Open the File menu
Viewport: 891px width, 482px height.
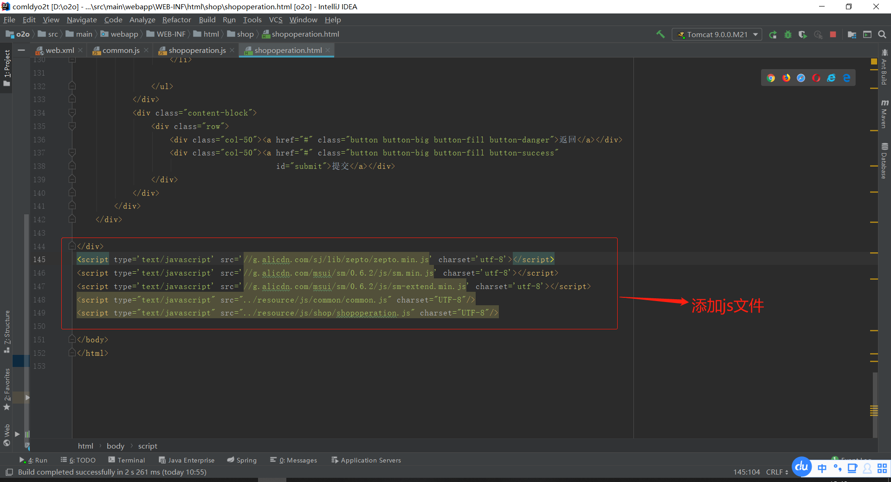pyautogui.click(x=9, y=19)
